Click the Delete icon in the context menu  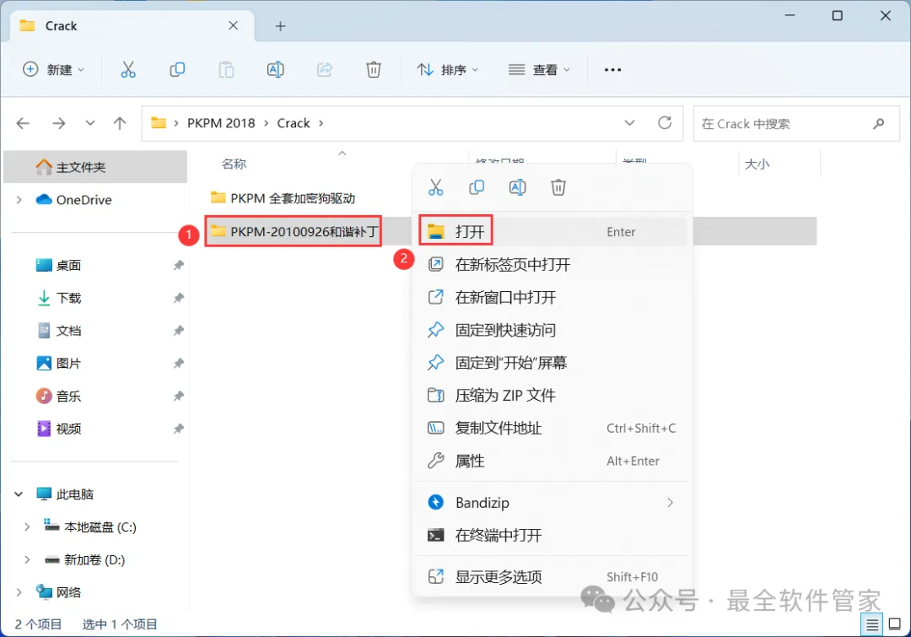click(x=558, y=187)
